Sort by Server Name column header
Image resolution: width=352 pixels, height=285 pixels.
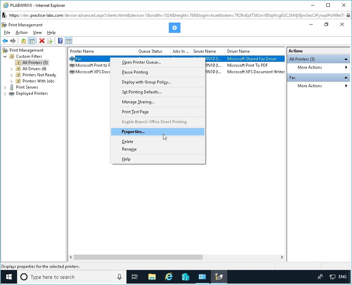208,51
